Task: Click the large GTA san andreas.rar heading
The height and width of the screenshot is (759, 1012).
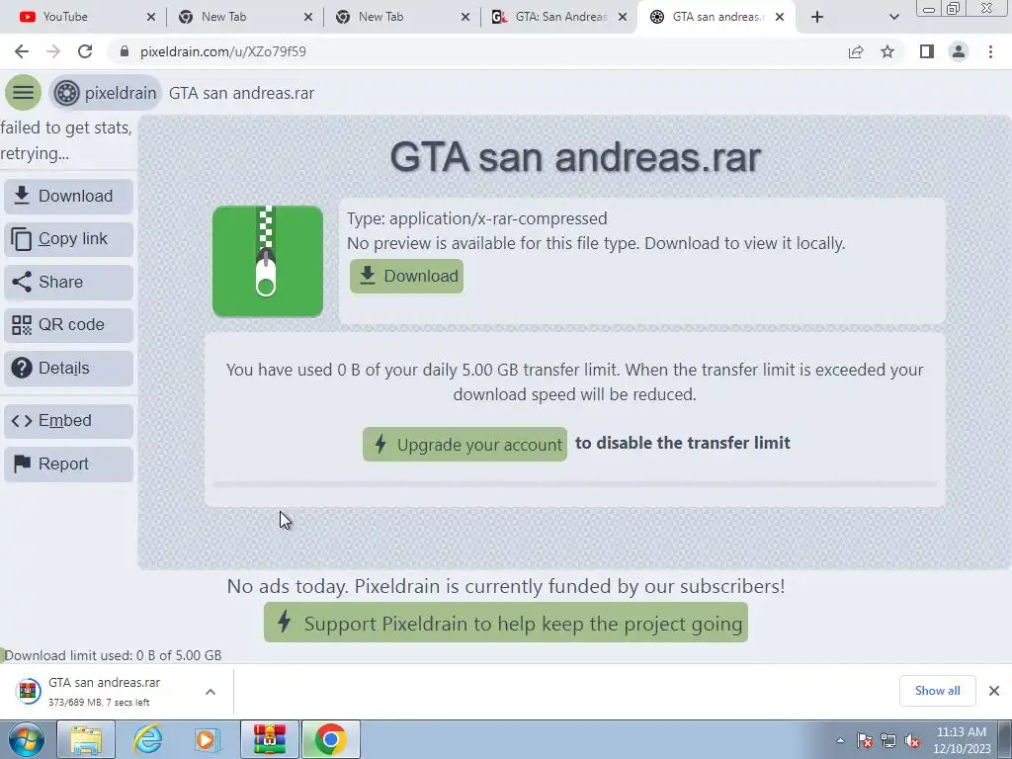Action: (x=575, y=157)
